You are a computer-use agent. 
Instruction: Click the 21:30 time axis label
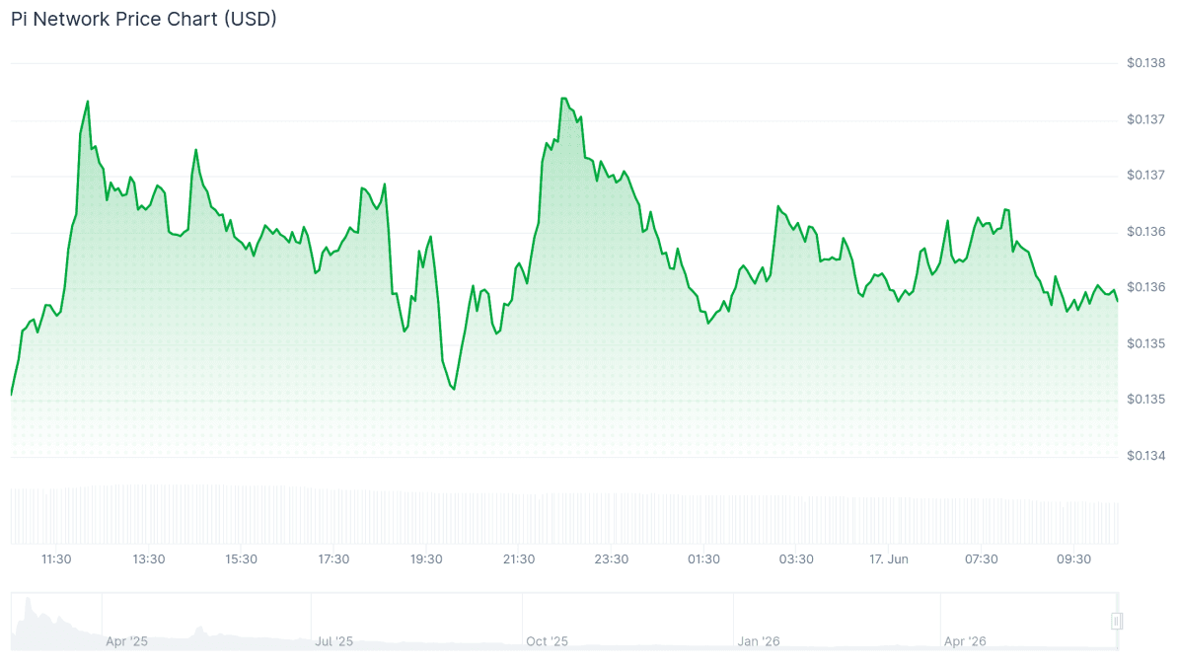point(519,559)
